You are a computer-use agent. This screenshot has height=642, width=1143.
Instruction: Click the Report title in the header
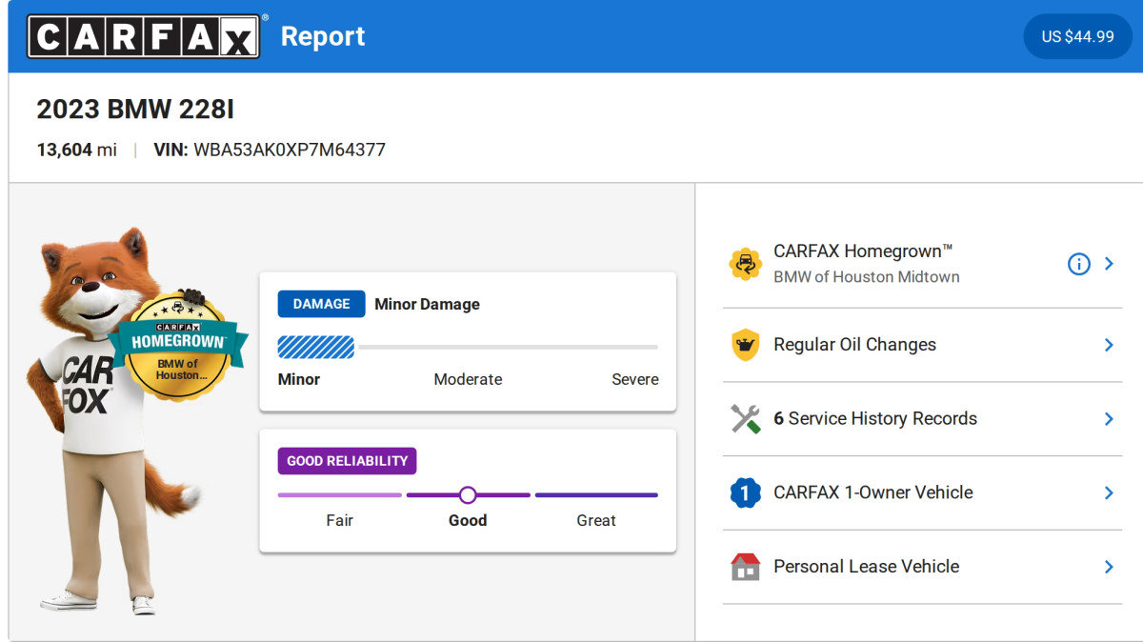pos(323,36)
